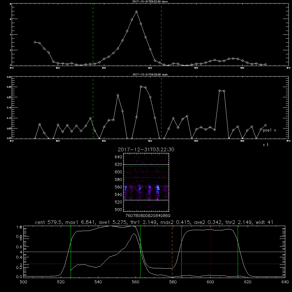This screenshot has height=292, width=292.
Task: Click the '640' label on bottom plot x-axis
Action: [x=285, y=282]
